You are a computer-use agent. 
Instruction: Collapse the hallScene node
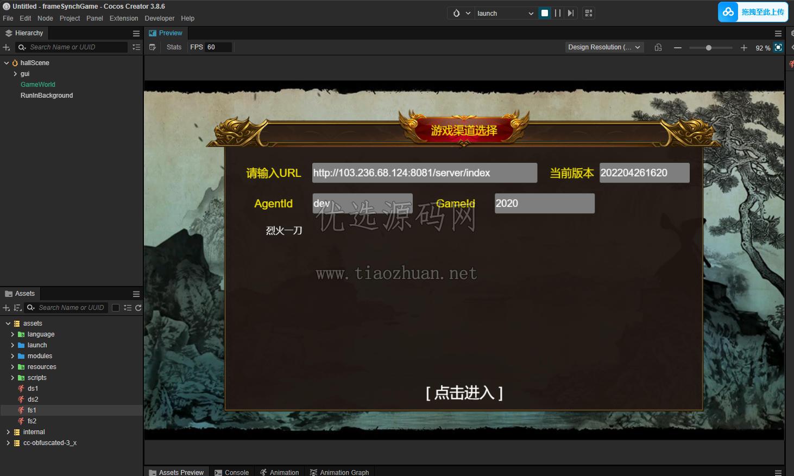tap(7, 63)
